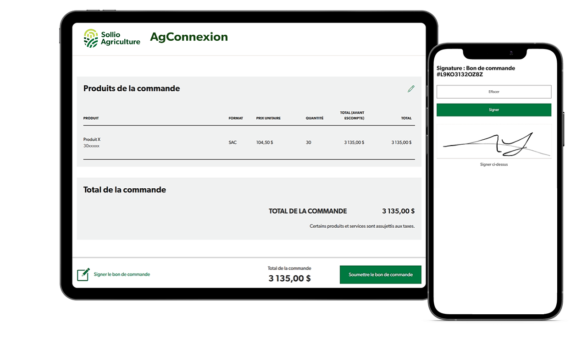Viewport: 587px width, 339px height.
Task: Click the '3 135,00 $' amount in footer bar
Action: pos(289,278)
